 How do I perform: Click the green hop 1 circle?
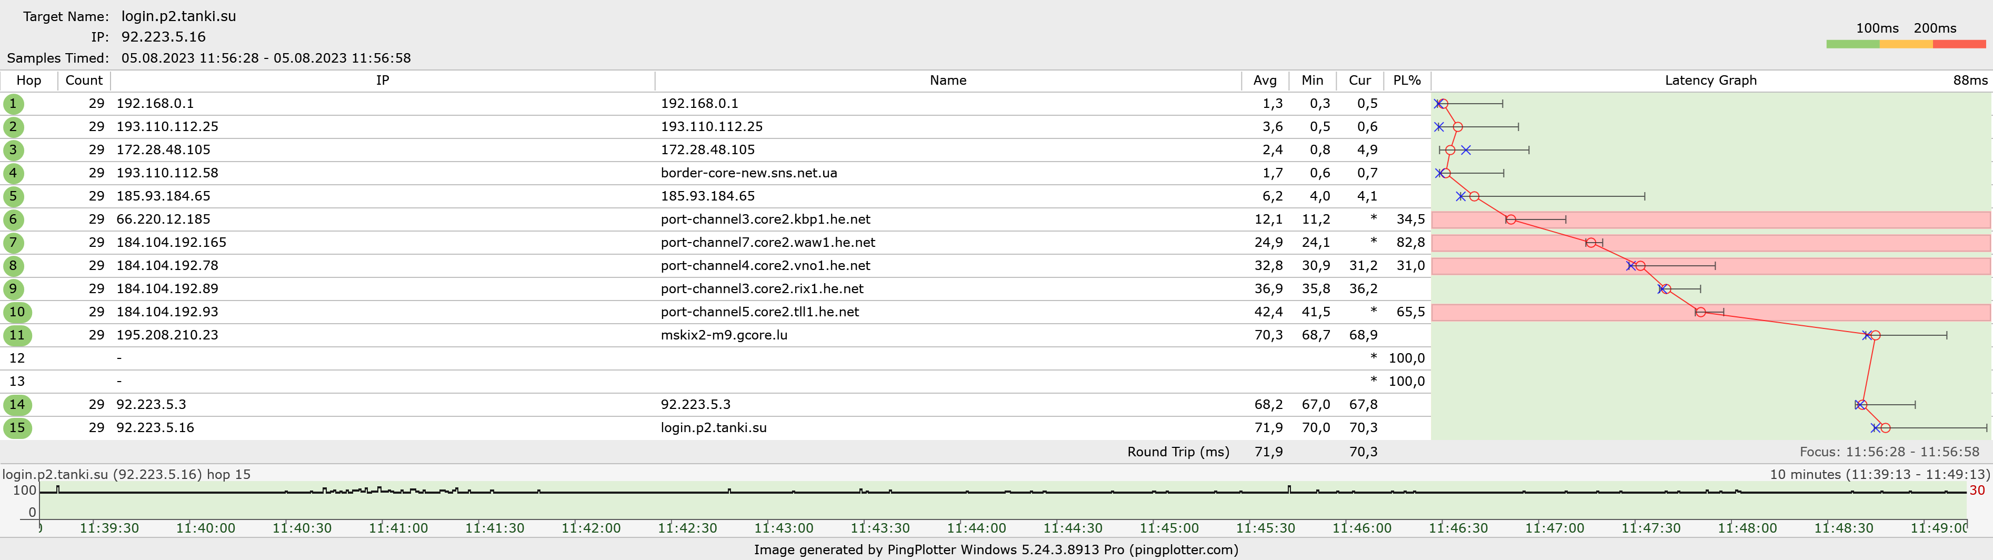[13, 104]
